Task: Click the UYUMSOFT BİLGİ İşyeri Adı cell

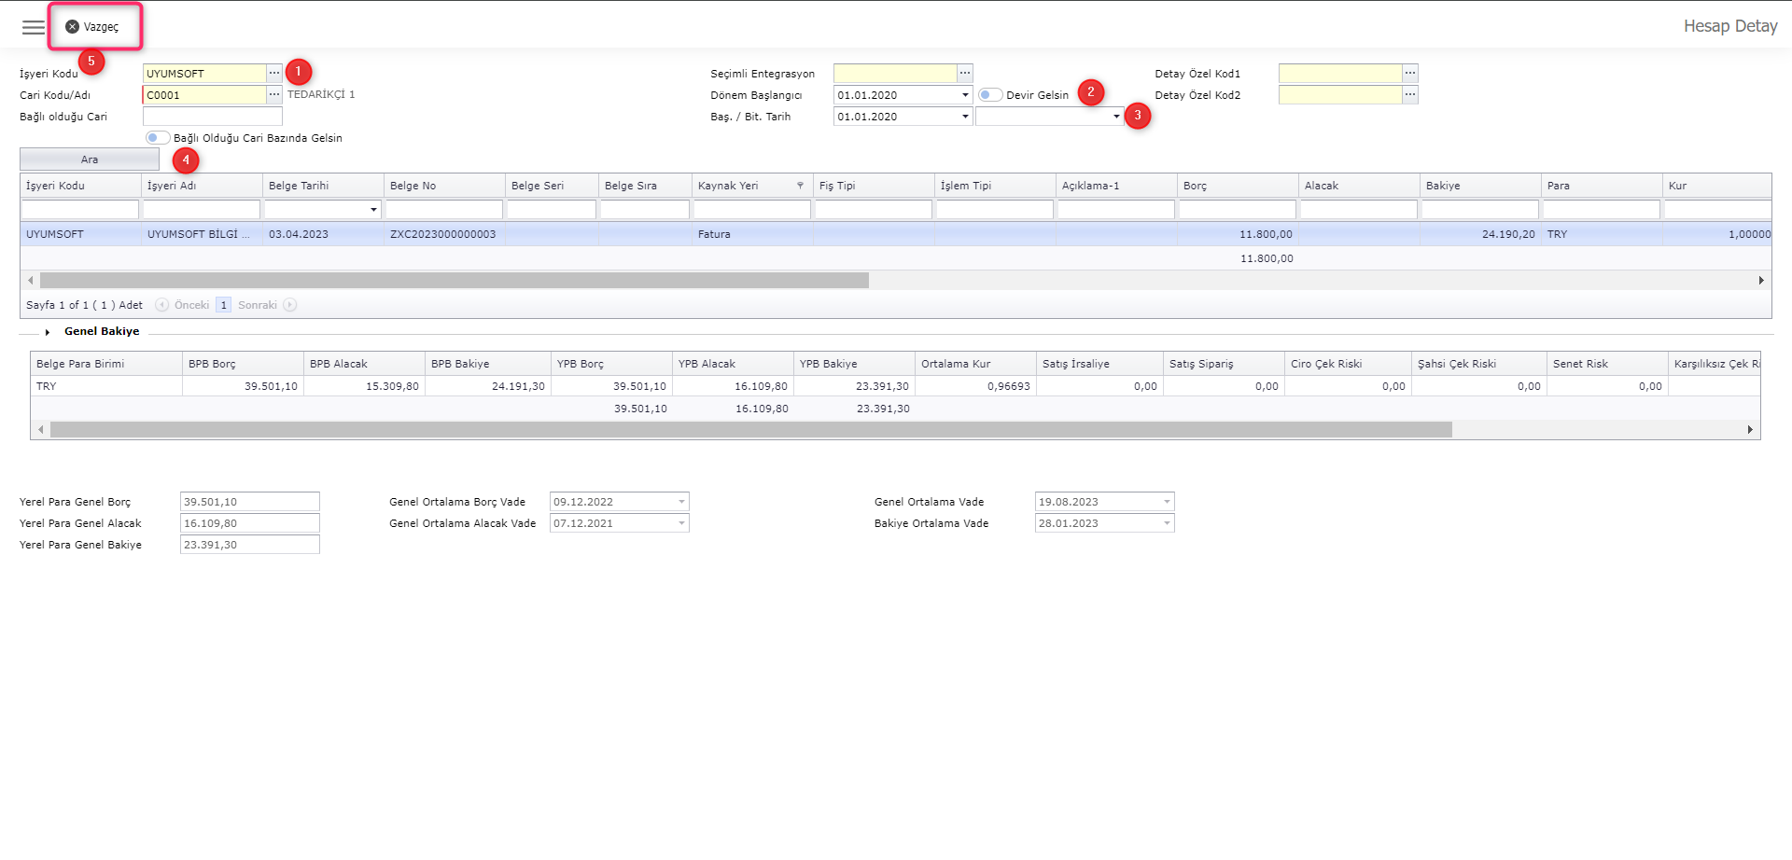Action: [x=202, y=234]
